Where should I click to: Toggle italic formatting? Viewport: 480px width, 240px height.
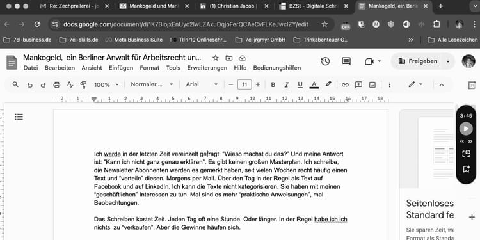(x=287, y=84)
